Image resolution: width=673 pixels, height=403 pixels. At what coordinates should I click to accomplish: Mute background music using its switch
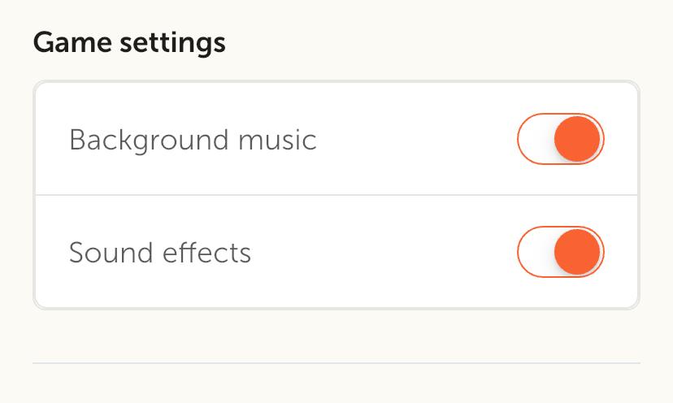tap(561, 140)
